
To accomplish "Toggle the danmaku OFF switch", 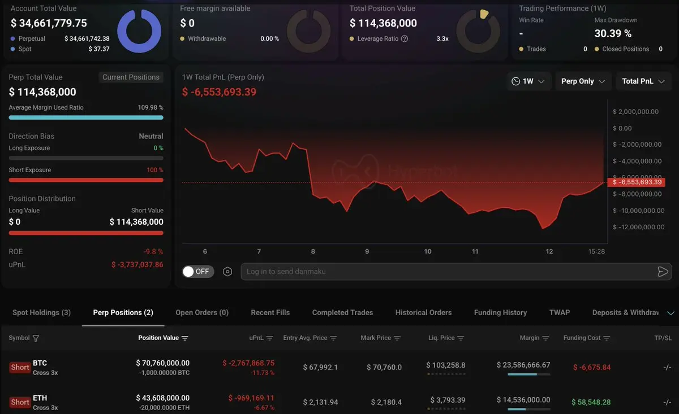I will [x=198, y=272].
